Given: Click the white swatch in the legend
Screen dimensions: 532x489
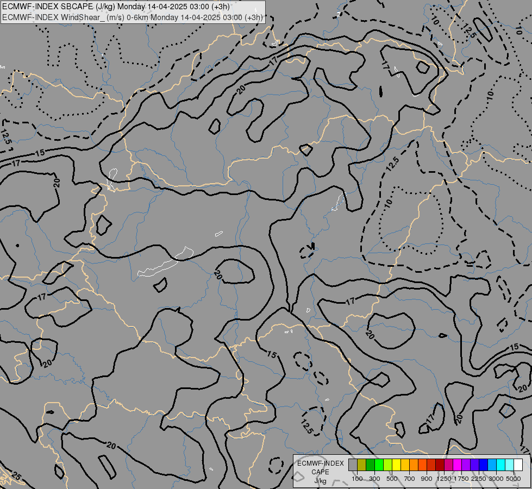Looking at the screenshot, I should pyautogui.click(x=518, y=465).
